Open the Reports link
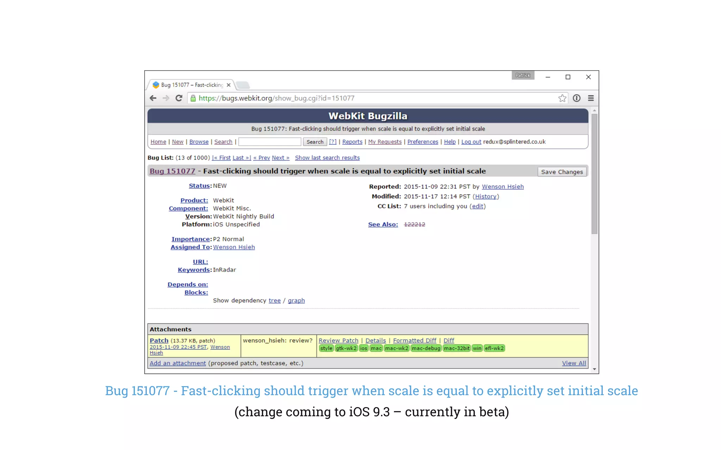 click(352, 142)
